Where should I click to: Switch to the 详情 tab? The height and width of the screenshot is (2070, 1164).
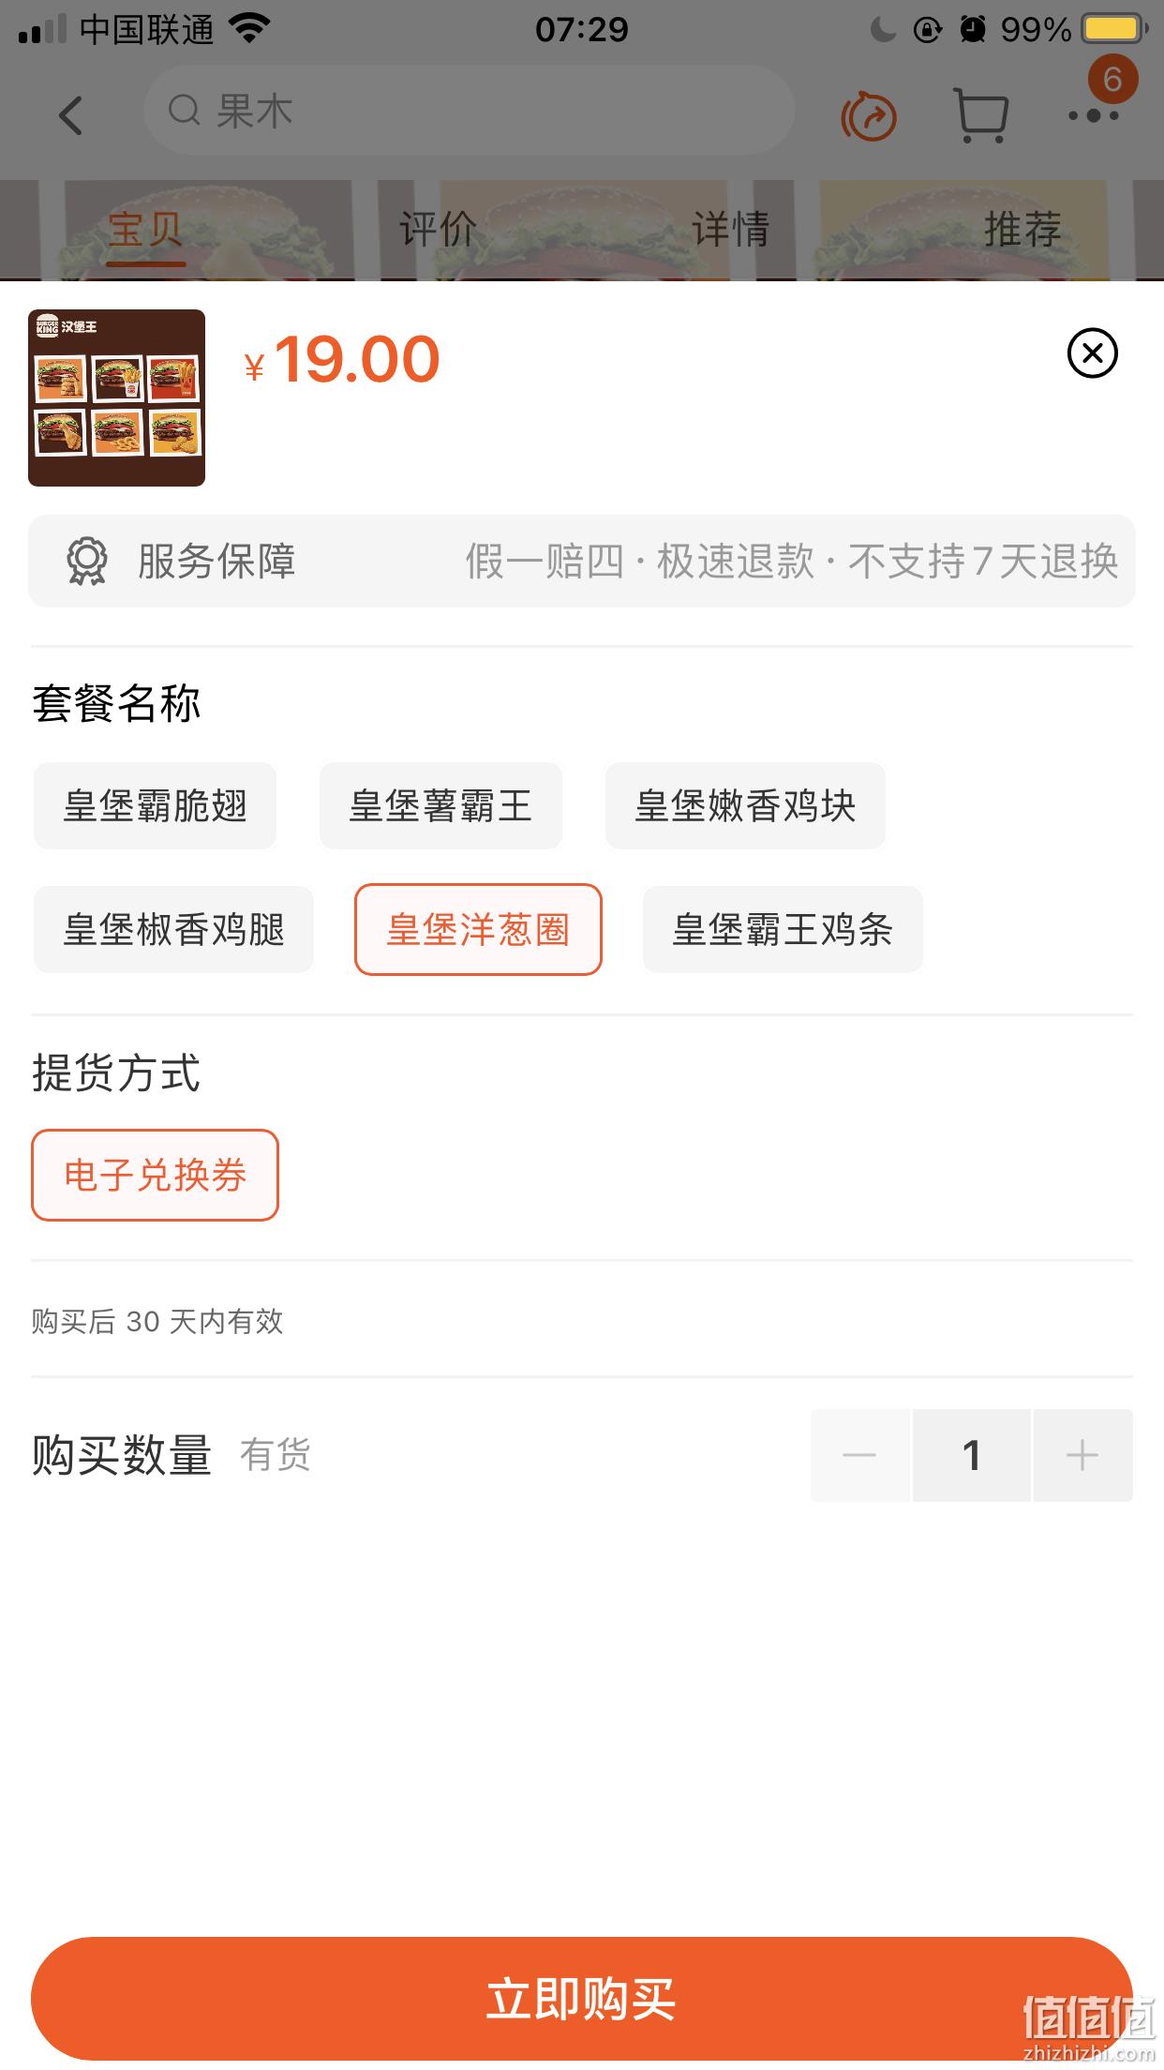coord(730,230)
